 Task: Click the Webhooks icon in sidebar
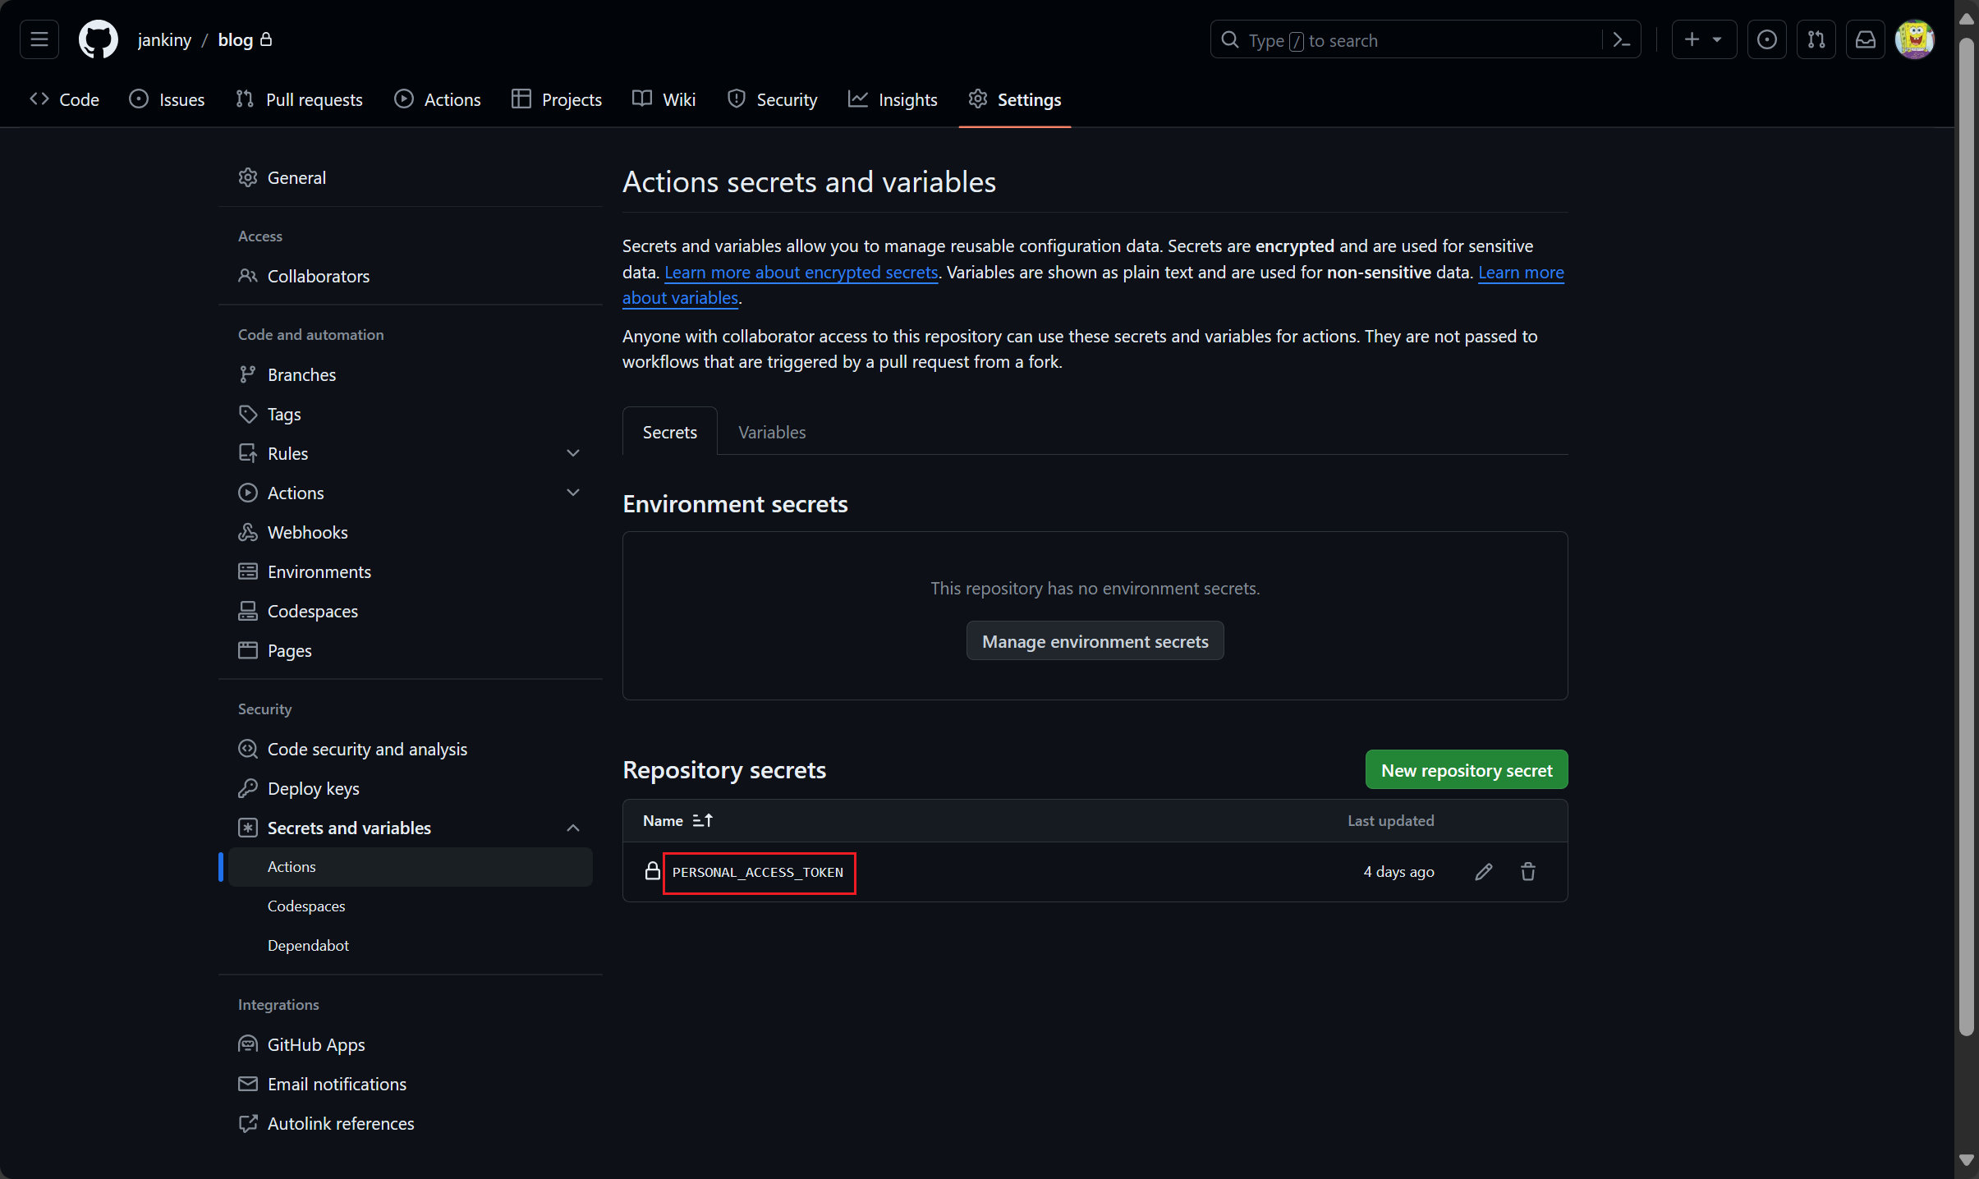(x=248, y=532)
